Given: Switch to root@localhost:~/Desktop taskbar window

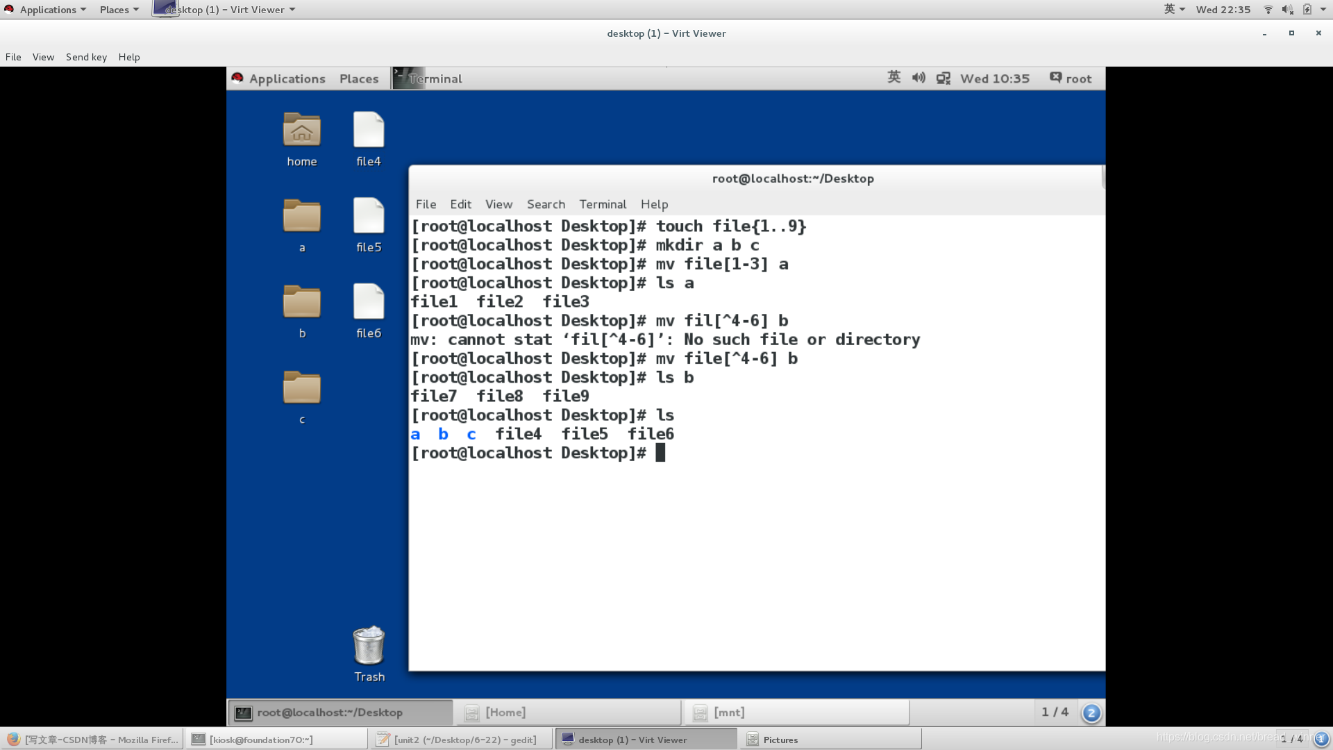Looking at the screenshot, I should point(340,712).
